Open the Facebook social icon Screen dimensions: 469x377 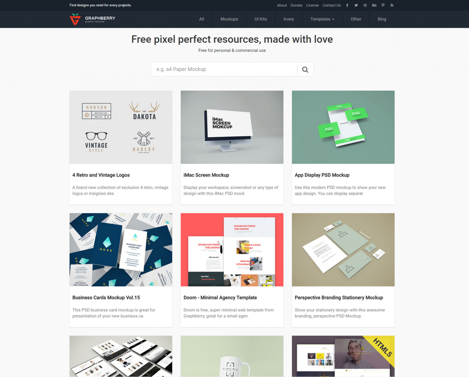pyautogui.click(x=347, y=5)
